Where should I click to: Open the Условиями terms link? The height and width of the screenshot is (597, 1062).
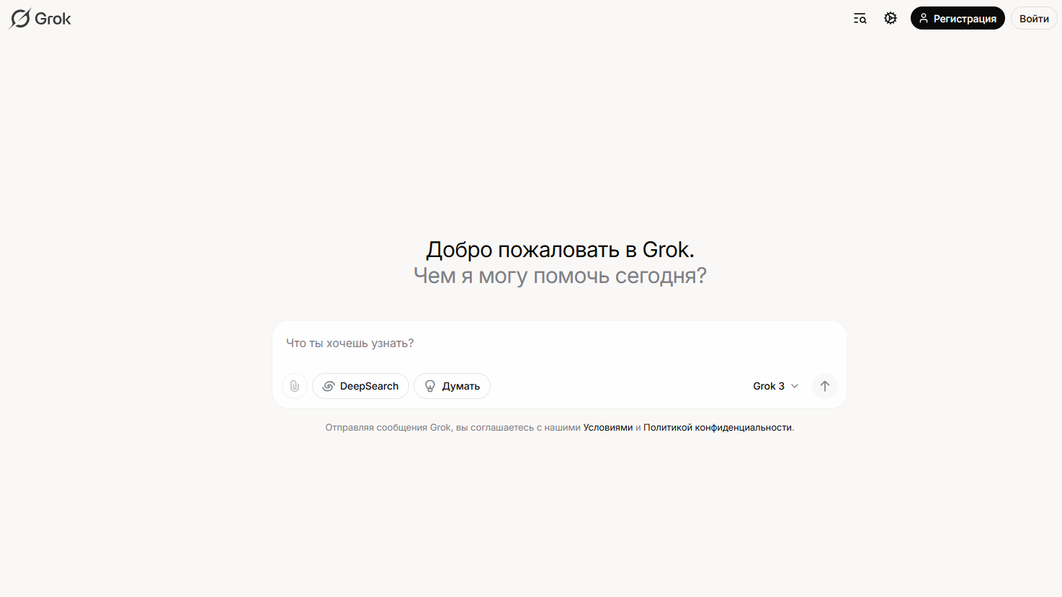click(608, 427)
